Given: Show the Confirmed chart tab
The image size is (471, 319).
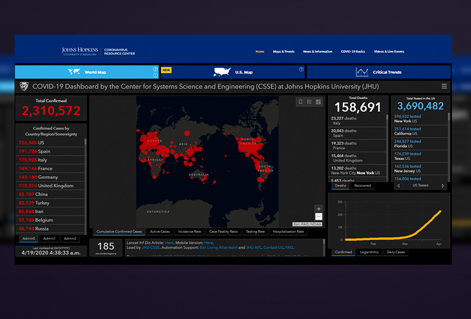Looking at the screenshot, I should click(x=343, y=252).
